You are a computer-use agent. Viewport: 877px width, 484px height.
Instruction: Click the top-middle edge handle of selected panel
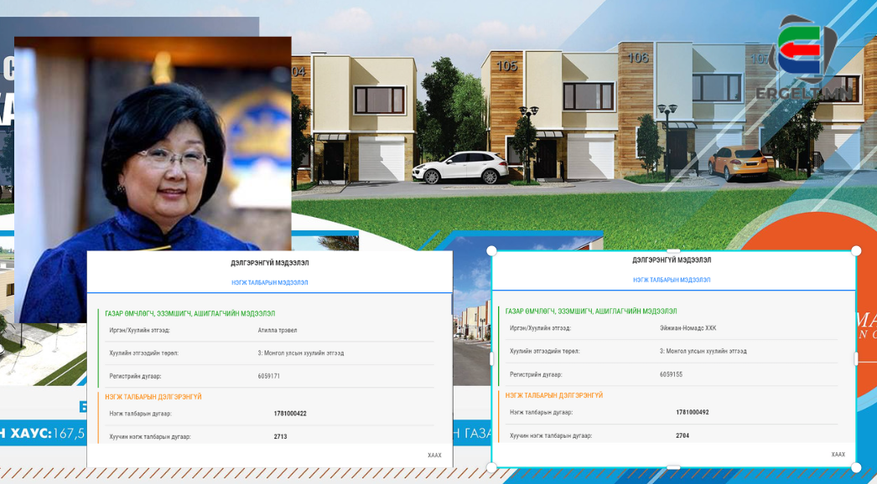[673, 250]
